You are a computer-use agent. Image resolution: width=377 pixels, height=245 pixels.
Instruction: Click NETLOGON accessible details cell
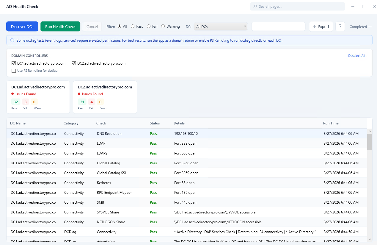tap(218, 222)
